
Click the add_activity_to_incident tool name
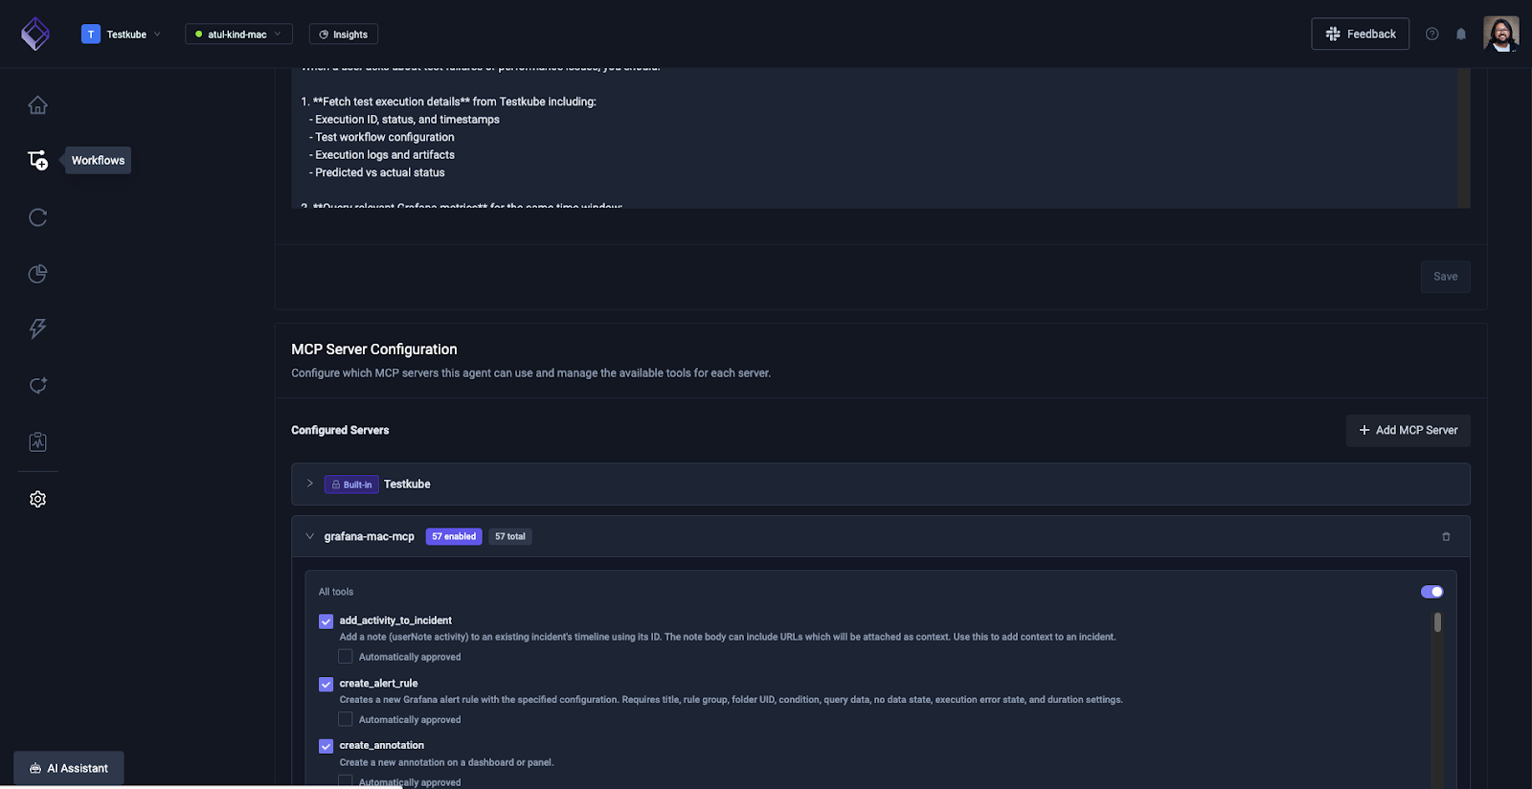[x=395, y=620]
